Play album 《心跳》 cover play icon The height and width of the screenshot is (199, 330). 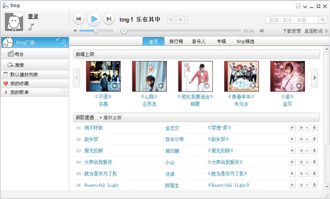(161, 86)
